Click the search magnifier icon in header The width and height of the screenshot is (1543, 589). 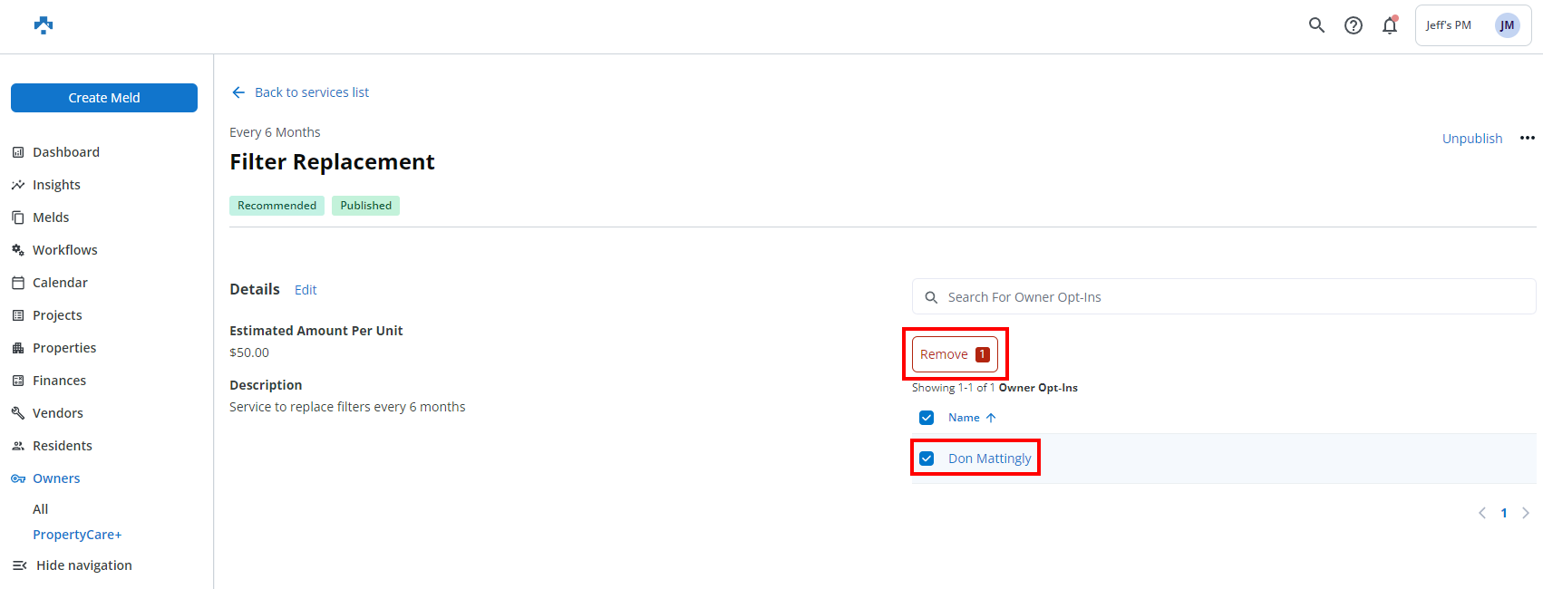(1316, 25)
